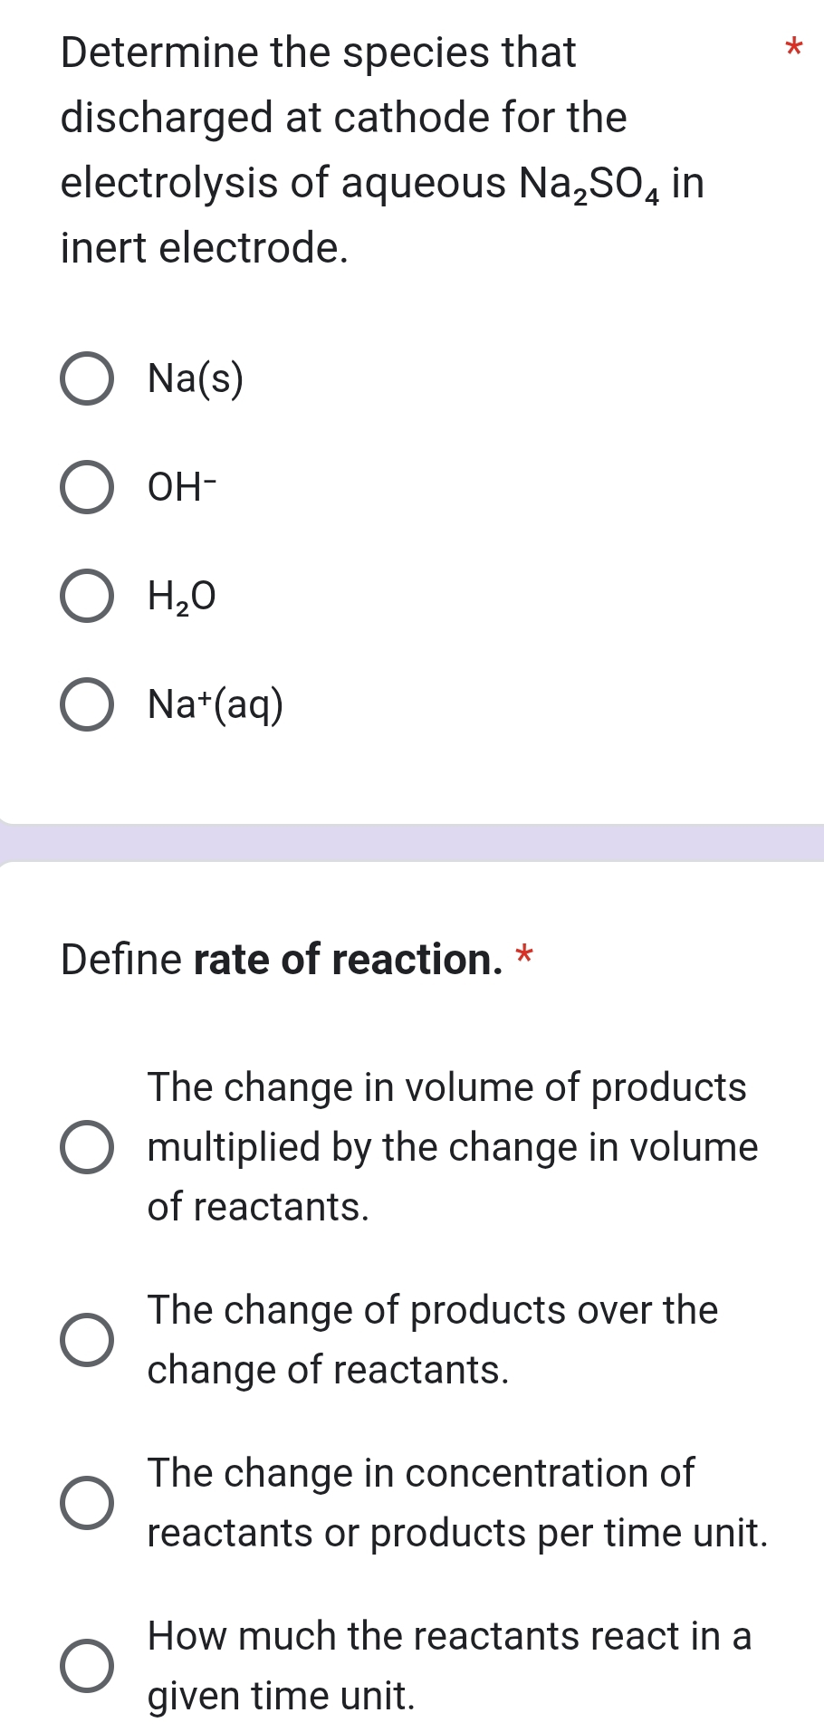This screenshot has height=1732, width=824.
Task: Pick the H₂O radio button
Action: tap(87, 597)
